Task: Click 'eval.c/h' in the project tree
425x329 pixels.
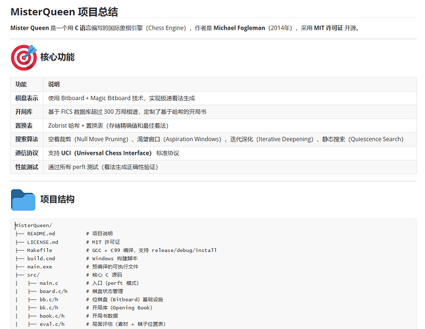Action: (x=52, y=324)
